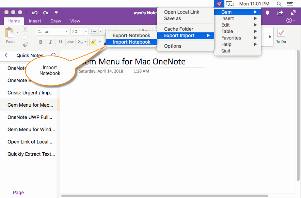Apply strikethrough to text
Image resolution: width=301 pixels, height=198 pixels.
70,42
